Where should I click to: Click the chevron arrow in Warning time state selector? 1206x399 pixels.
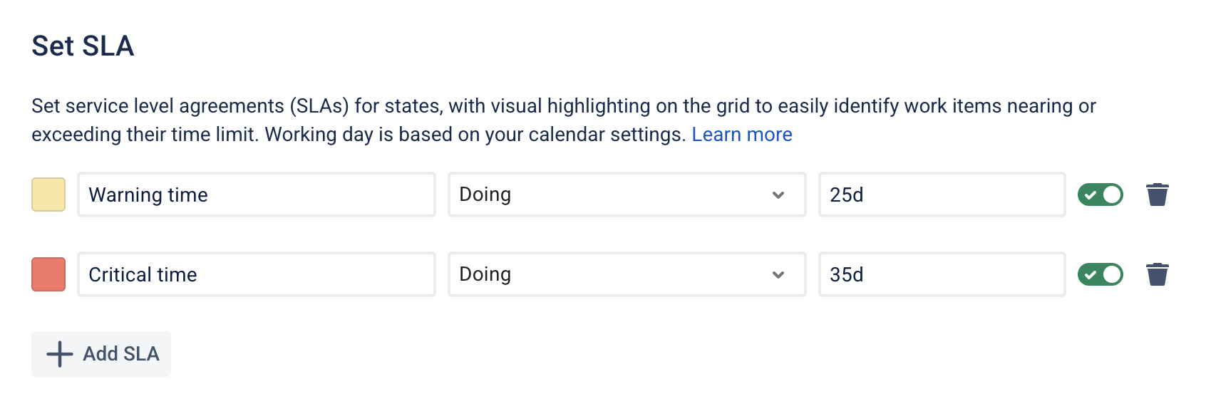coord(778,195)
